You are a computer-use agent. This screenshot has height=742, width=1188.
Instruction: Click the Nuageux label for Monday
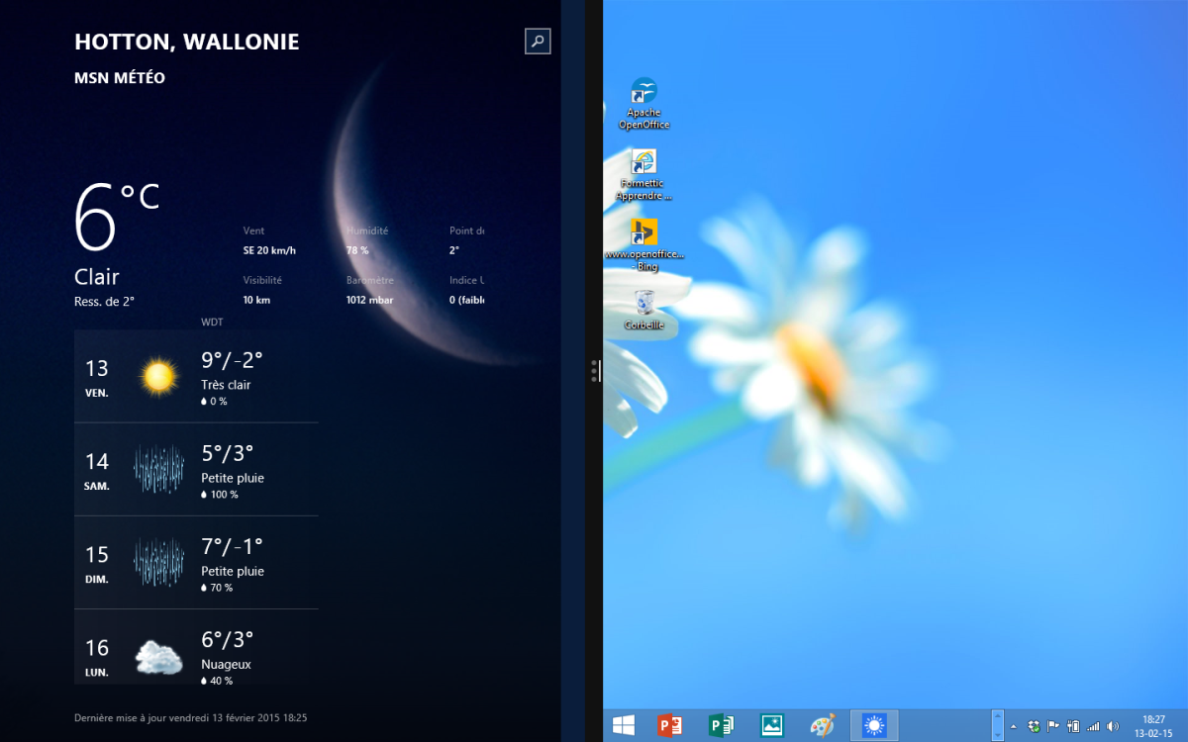(x=226, y=665)
